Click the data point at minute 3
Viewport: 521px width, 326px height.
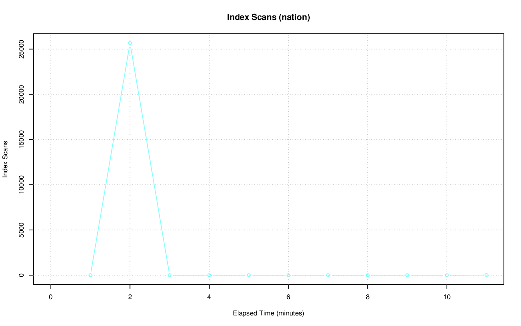[169, 275]
